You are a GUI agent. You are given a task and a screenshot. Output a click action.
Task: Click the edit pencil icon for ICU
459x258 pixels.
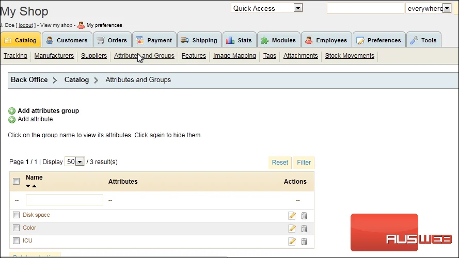click(292, 241)
